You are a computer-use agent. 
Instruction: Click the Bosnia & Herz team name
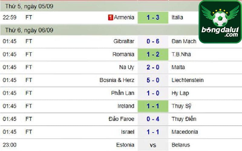[x=117, y=80]
